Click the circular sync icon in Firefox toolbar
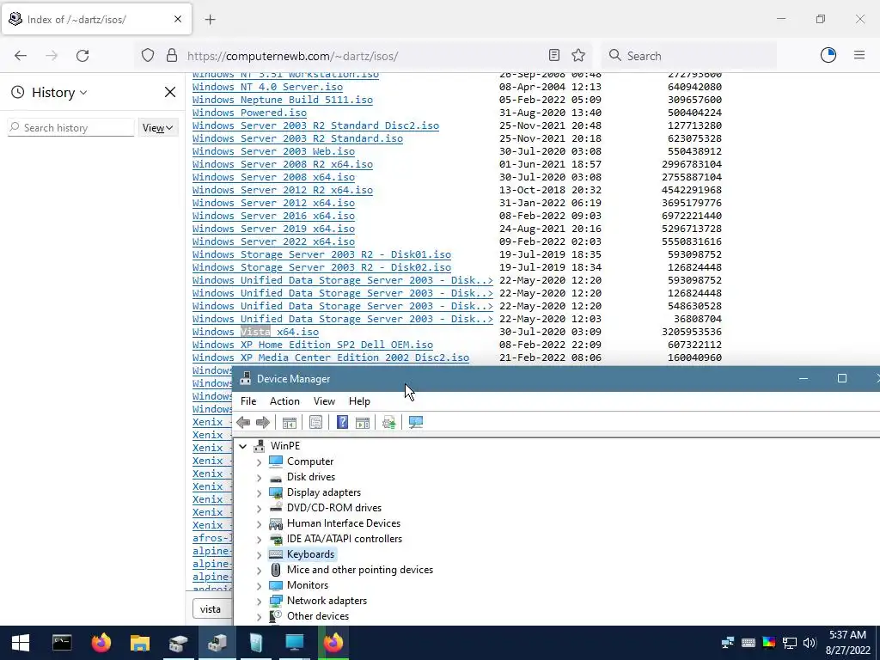This screenshot has width=880, height=660. [828, 55]
